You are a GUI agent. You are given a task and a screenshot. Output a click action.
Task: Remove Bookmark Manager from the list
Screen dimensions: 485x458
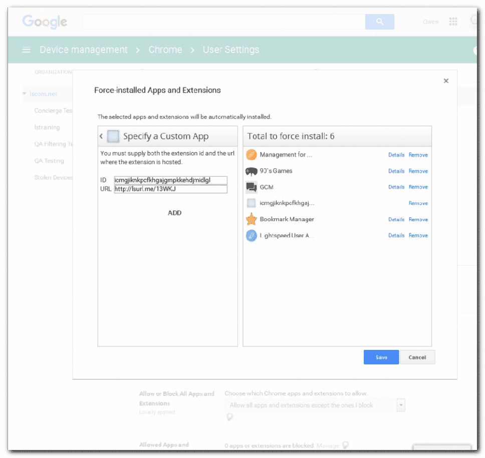point(418,219)
